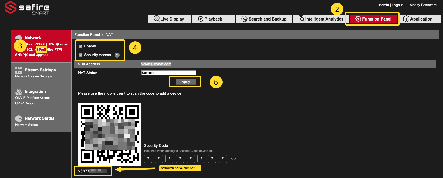Open the Security Access help question mark

[x=117, y=55]
